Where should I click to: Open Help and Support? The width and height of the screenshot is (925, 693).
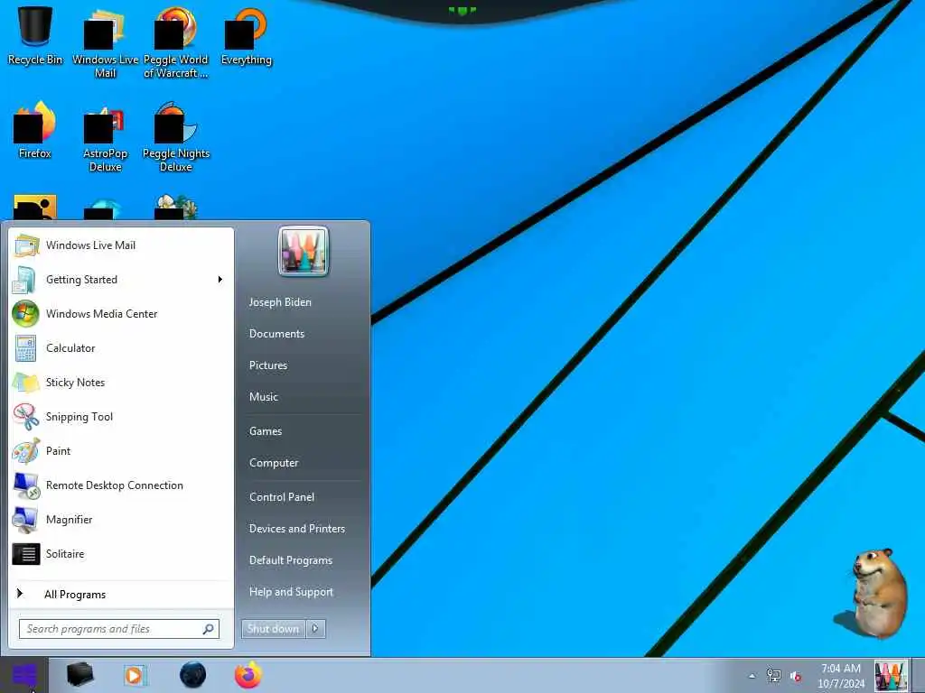[291, 592]
